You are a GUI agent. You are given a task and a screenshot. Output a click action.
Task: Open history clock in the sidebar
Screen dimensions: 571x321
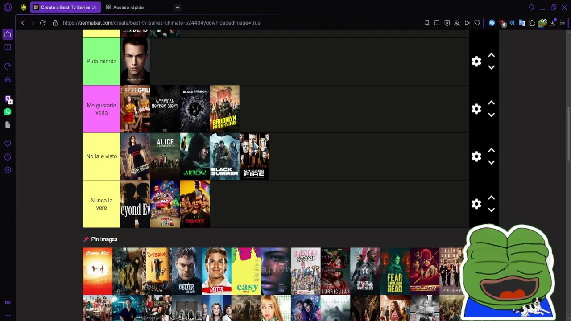[8, 157]
